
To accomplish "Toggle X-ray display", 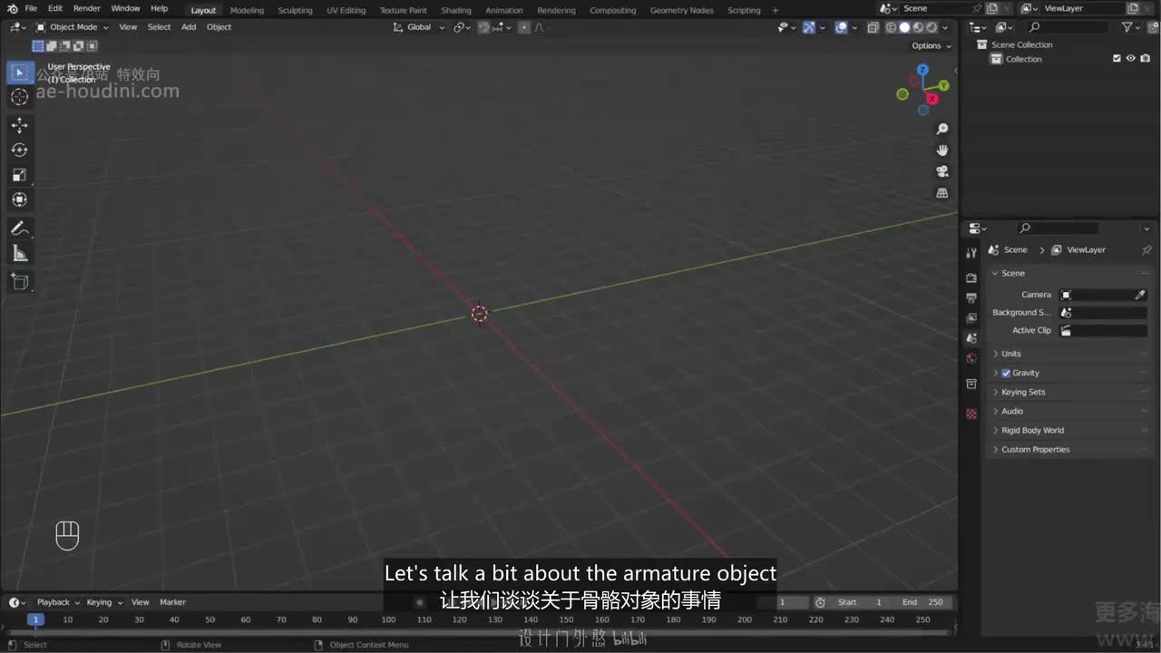I will click(x=873, y=27).
